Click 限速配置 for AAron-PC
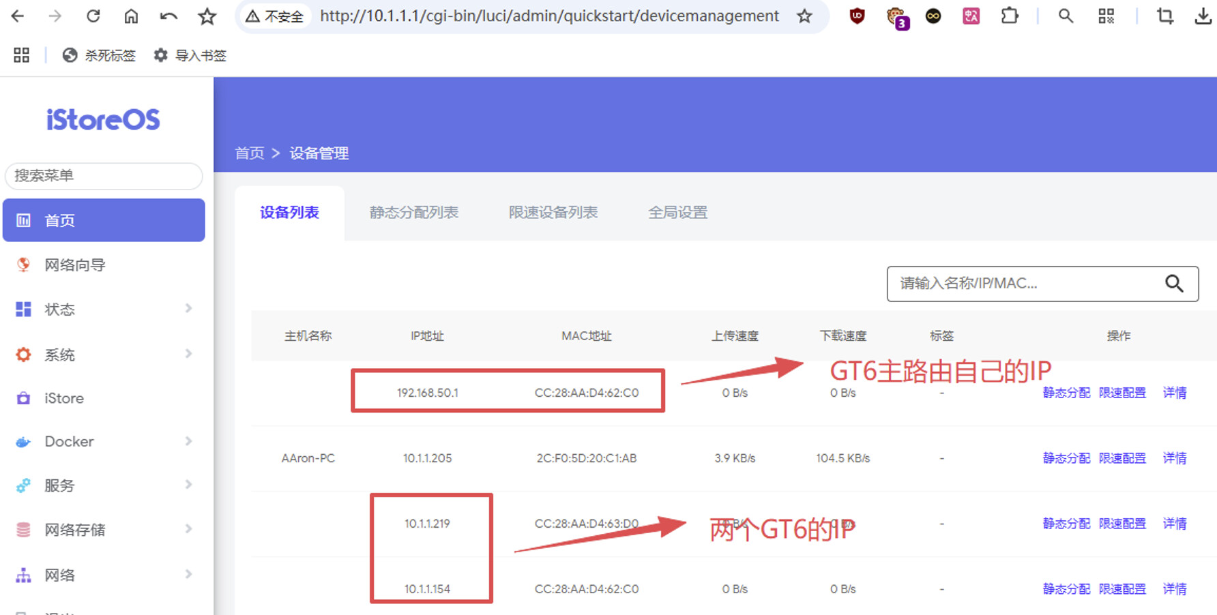 click(x=1122, y=458)
